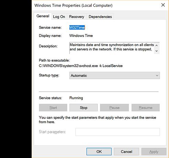
Task: Click the Start service button
Action: (x=53, y=108)
